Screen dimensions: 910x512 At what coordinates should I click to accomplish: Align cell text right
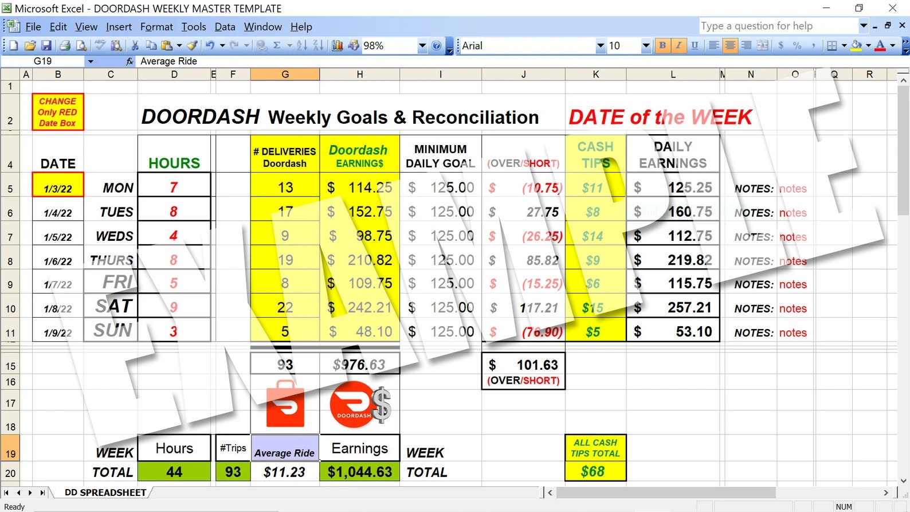(x=746, y=45)
